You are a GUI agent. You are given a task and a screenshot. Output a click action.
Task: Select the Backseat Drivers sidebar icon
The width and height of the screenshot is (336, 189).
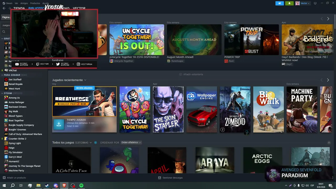click(x=6, y=107)
